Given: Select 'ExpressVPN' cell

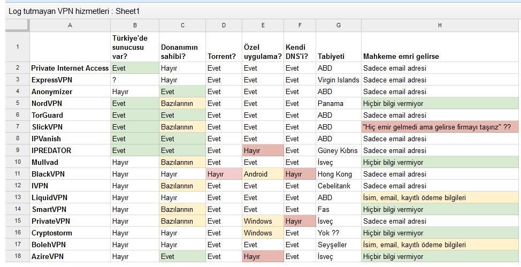Looking at the screenshot, I should 70,80.
